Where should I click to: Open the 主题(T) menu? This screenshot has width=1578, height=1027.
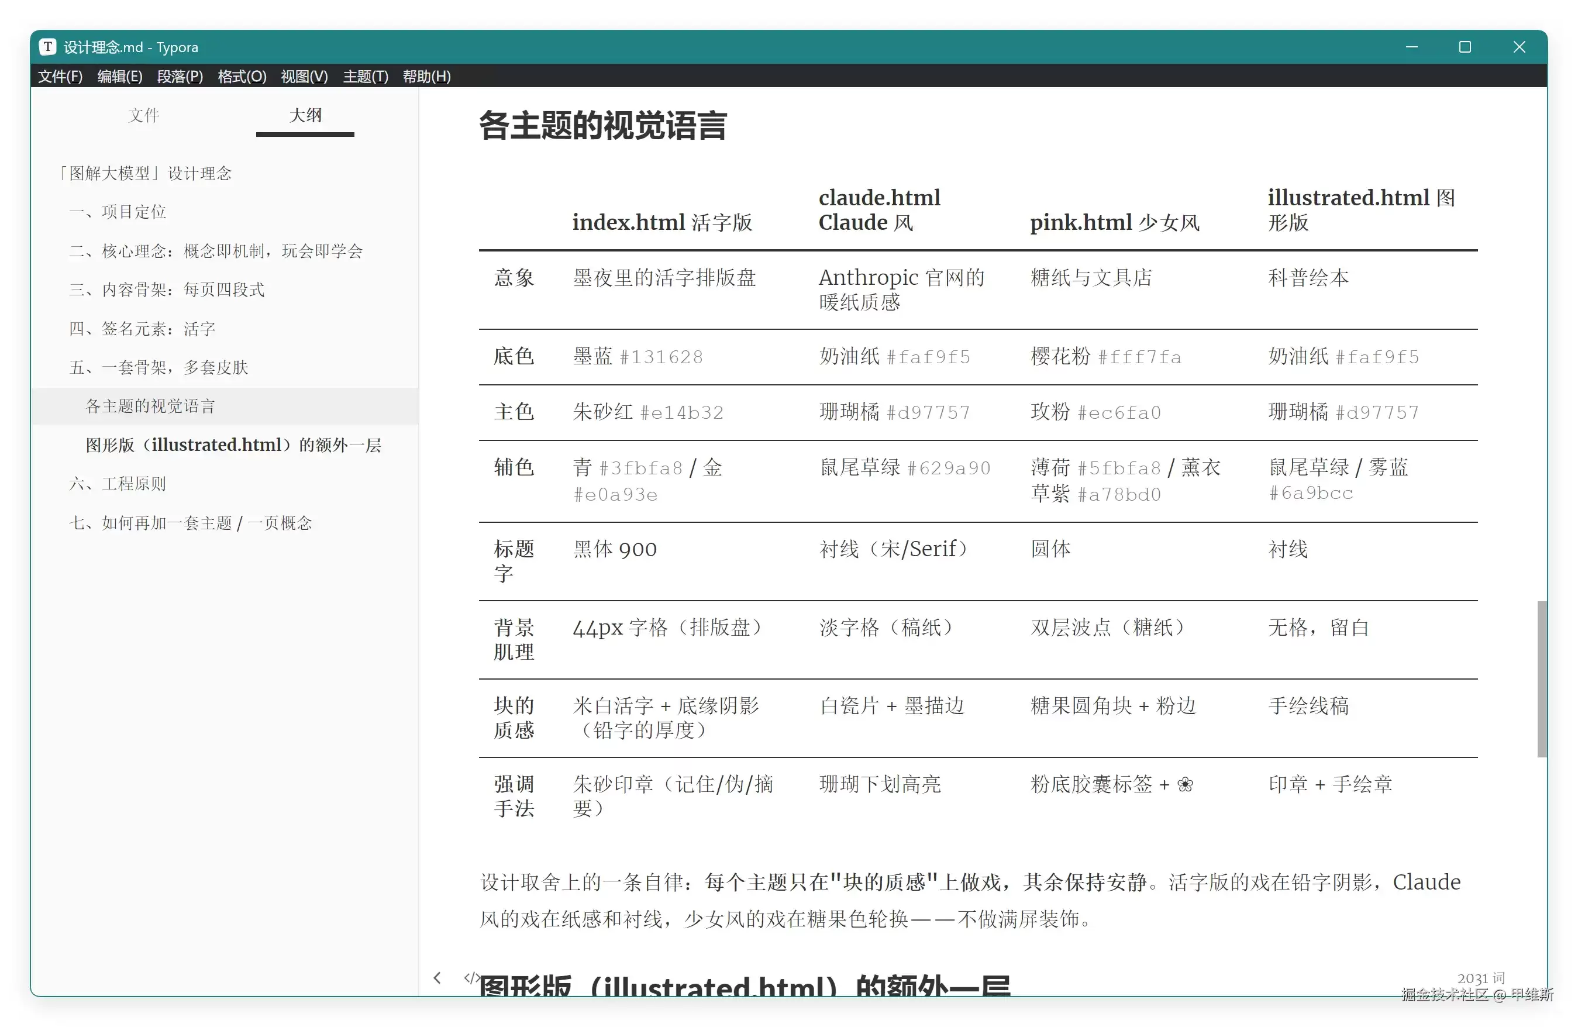[x=366, y=76]
